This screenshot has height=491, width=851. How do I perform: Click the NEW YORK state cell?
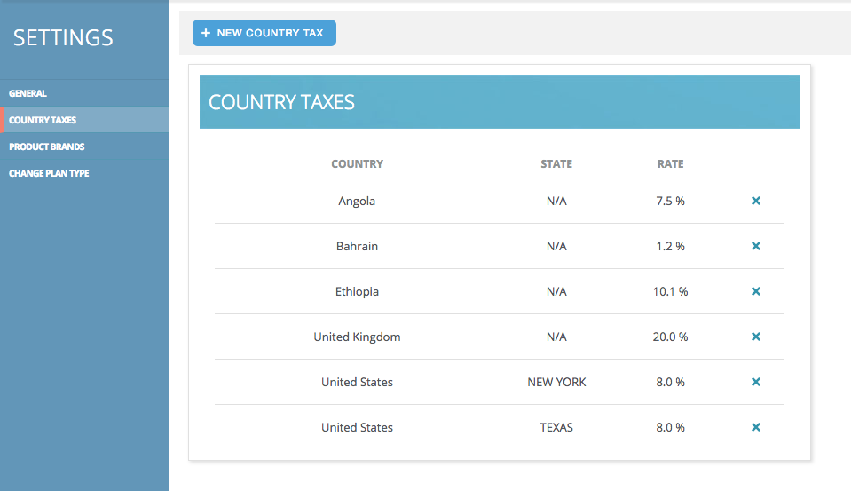point(557,382)
